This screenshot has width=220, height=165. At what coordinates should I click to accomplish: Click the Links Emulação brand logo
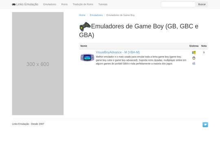click(25, 4)
